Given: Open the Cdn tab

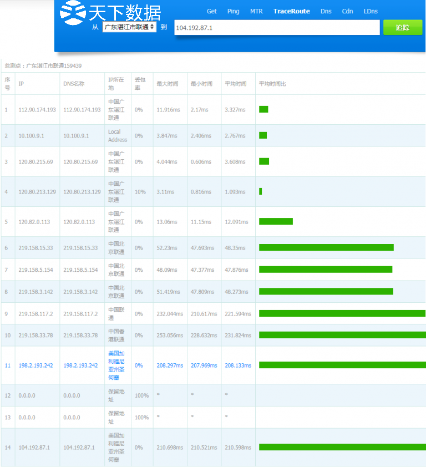Looking at the screenshot, I should click(347, 11).
